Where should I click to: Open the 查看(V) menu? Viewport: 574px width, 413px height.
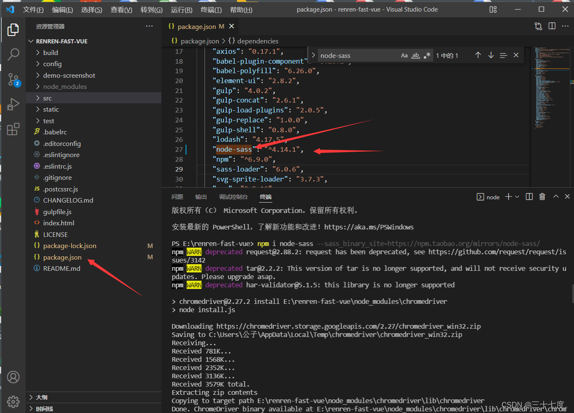pyautogui.click(x=121, y=10)
